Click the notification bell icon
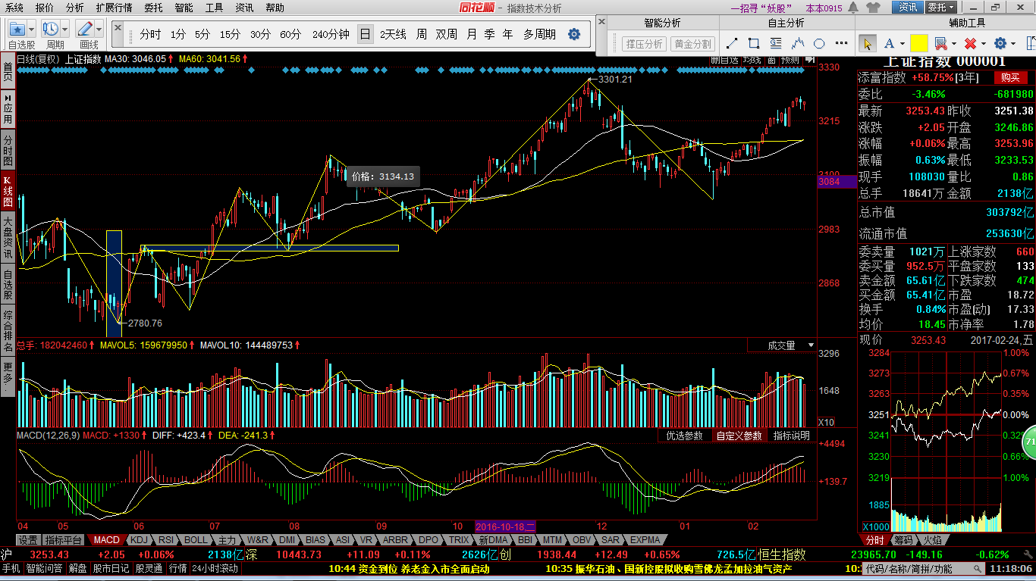The height and width of the screenshot is (581, 1036). [854, 8]
